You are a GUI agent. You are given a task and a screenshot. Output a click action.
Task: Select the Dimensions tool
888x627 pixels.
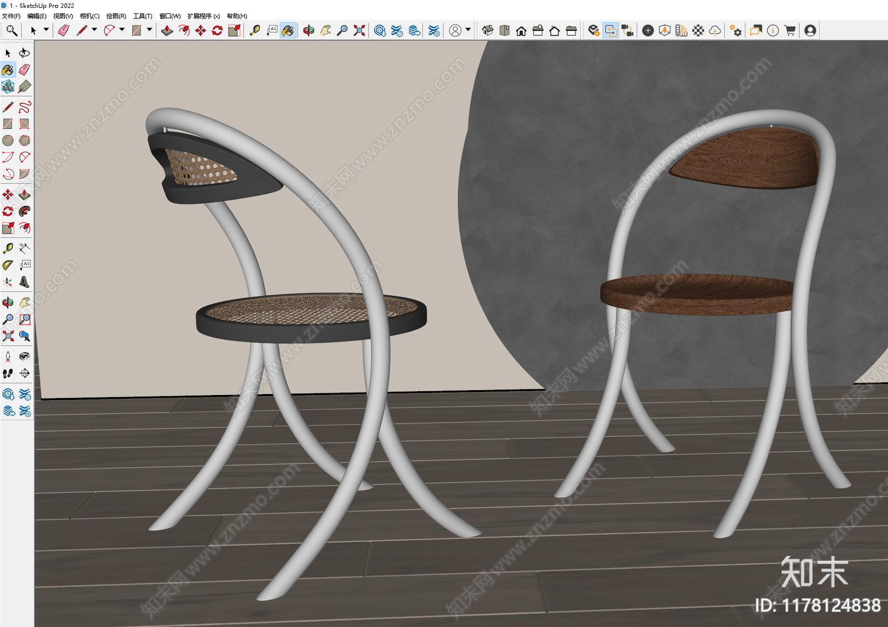coord(24,247)
